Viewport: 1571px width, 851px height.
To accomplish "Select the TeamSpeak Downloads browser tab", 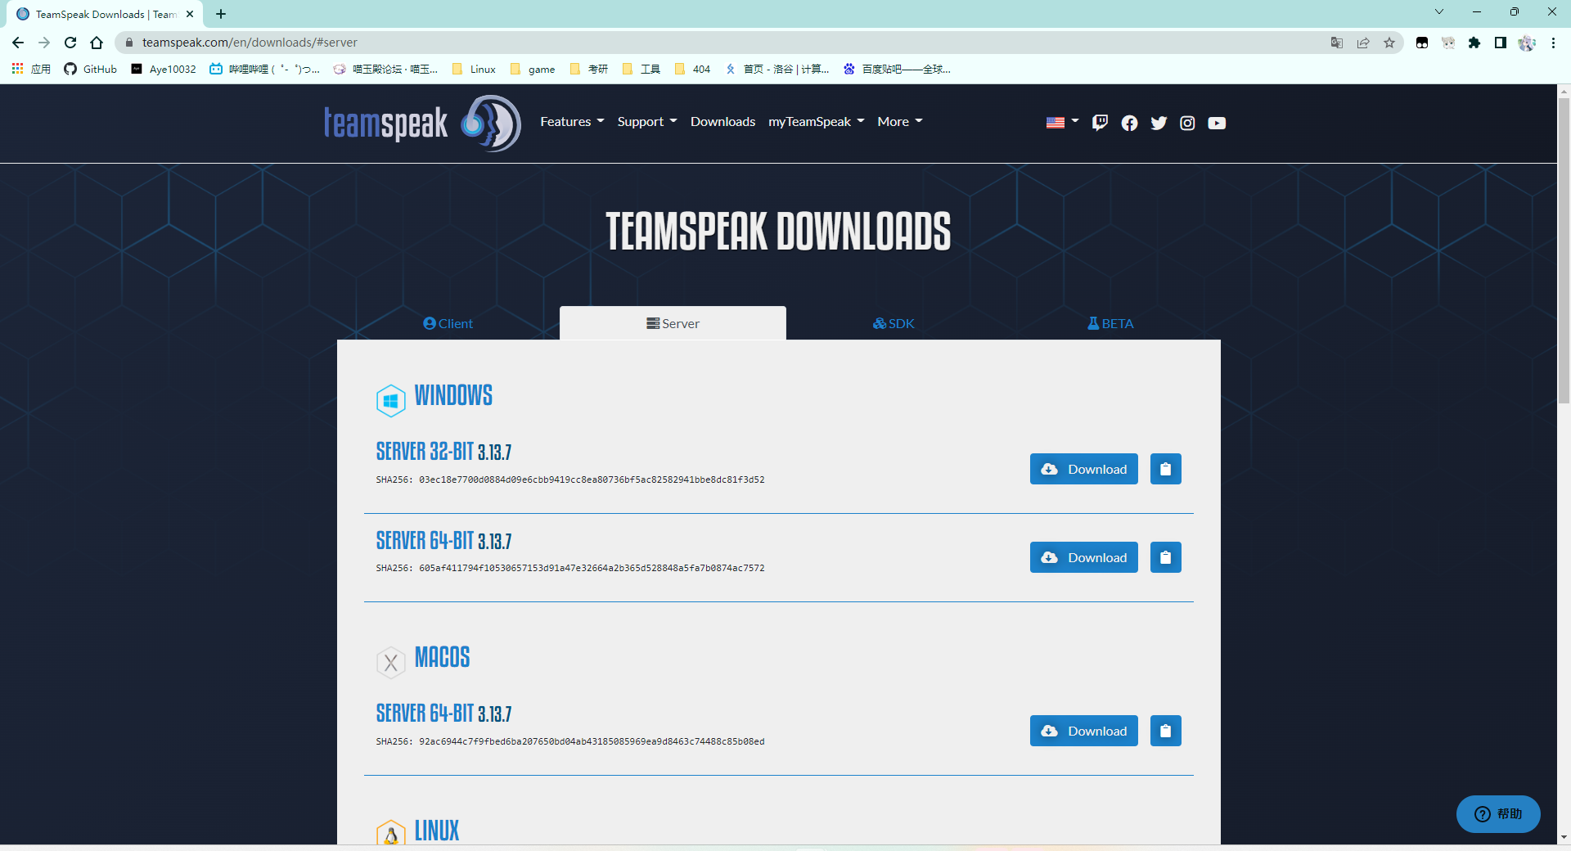I will [105, 14].
